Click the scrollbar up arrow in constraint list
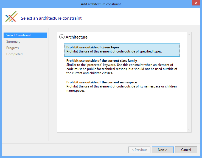This screenshot has width=202, height=158. click(189, 35)
